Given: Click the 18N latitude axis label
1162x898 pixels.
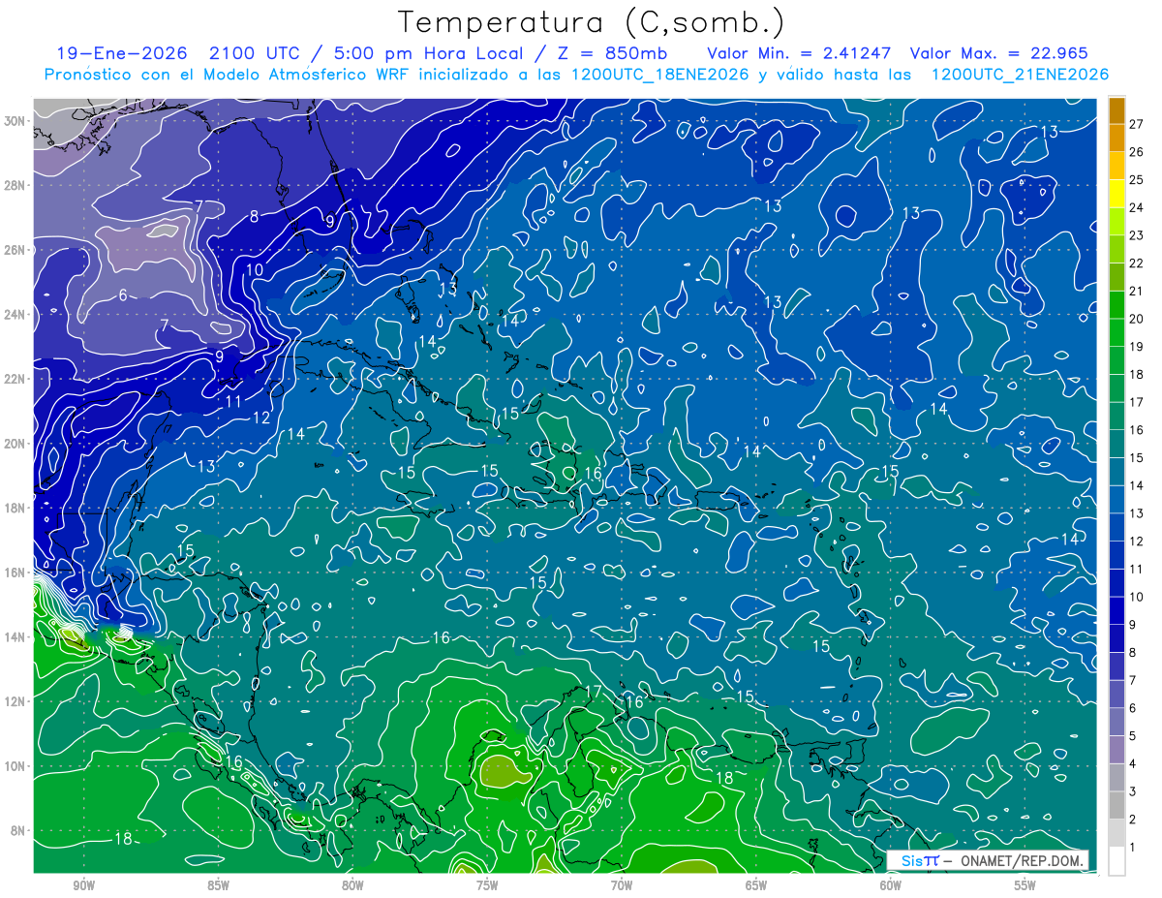Looking at the screenshot, I should tap(15, 508).
